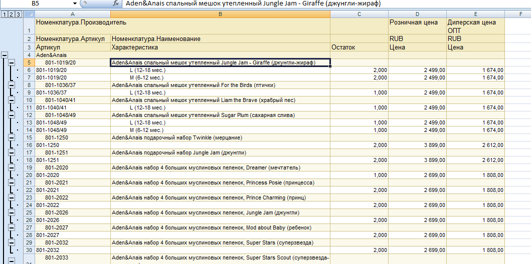
Task: Collapse the outline group at row 19
Action: 11,167
